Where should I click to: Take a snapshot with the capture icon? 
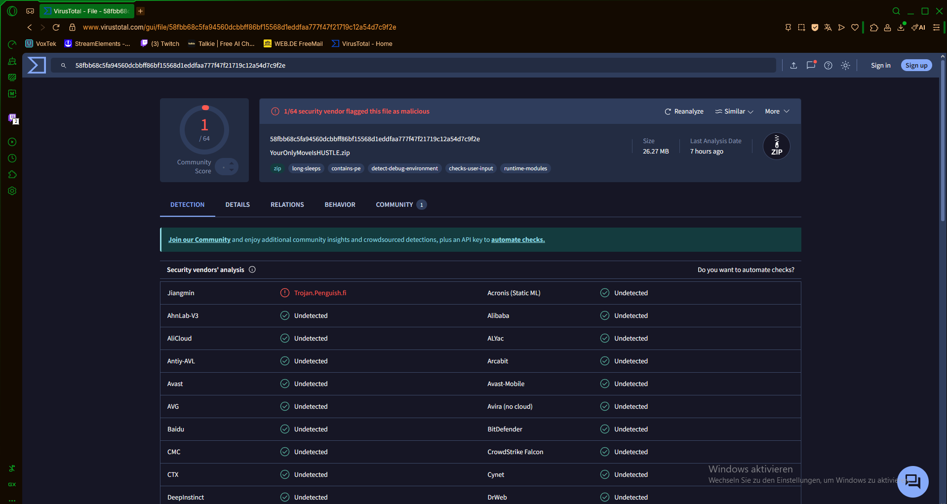click(x=801, y=27)
